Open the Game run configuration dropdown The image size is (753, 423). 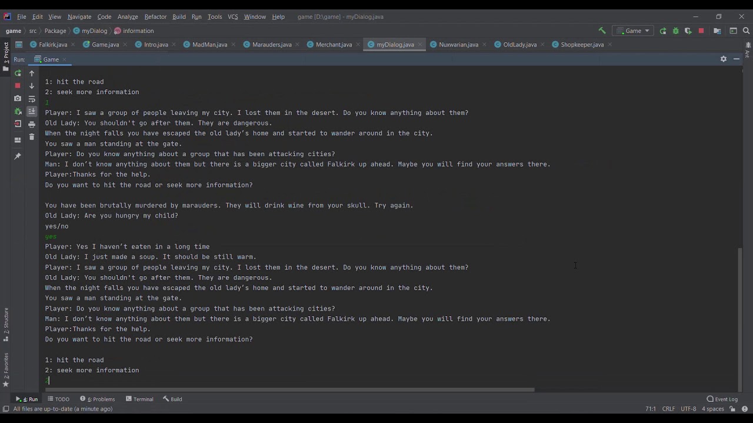tap(632, 31)
